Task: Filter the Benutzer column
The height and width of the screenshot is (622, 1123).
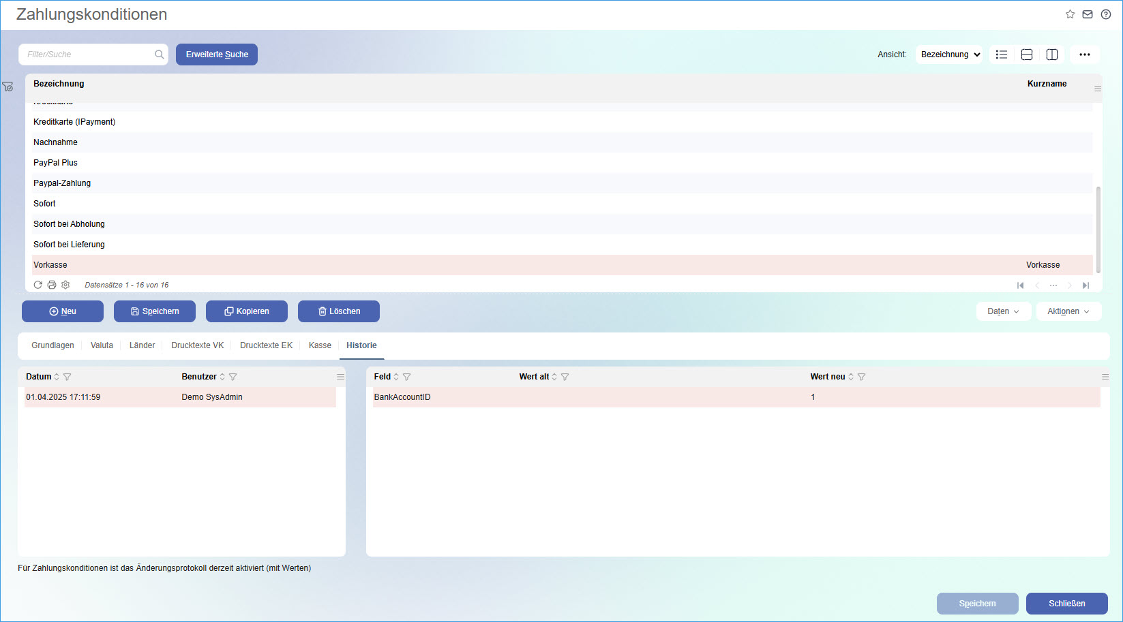Action: [233, 377]
